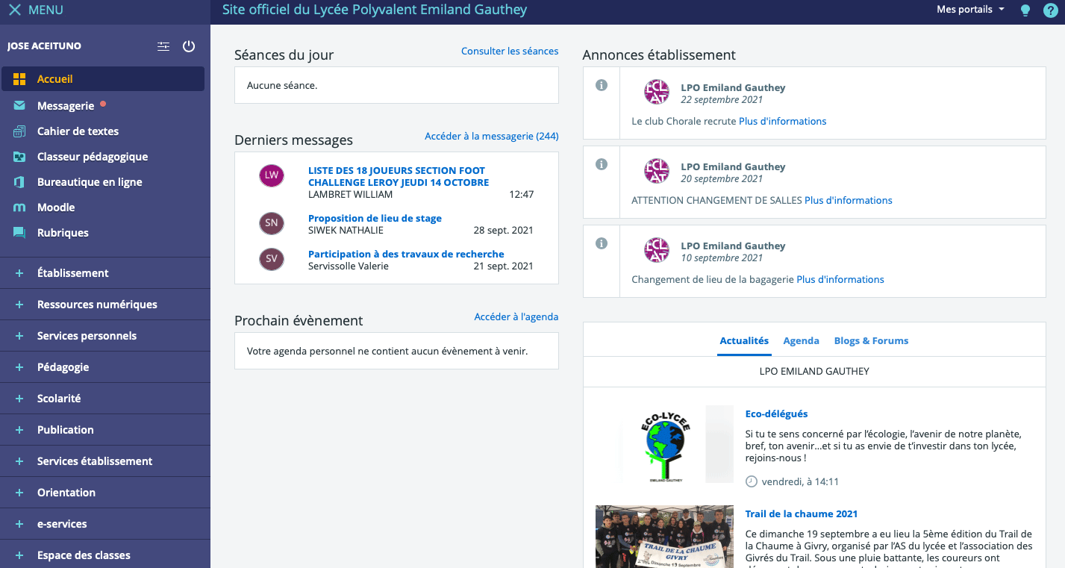Open Cahier de textes in sidebar
The height and width of the screenshot is (568, 1065).
pos(78,131)
